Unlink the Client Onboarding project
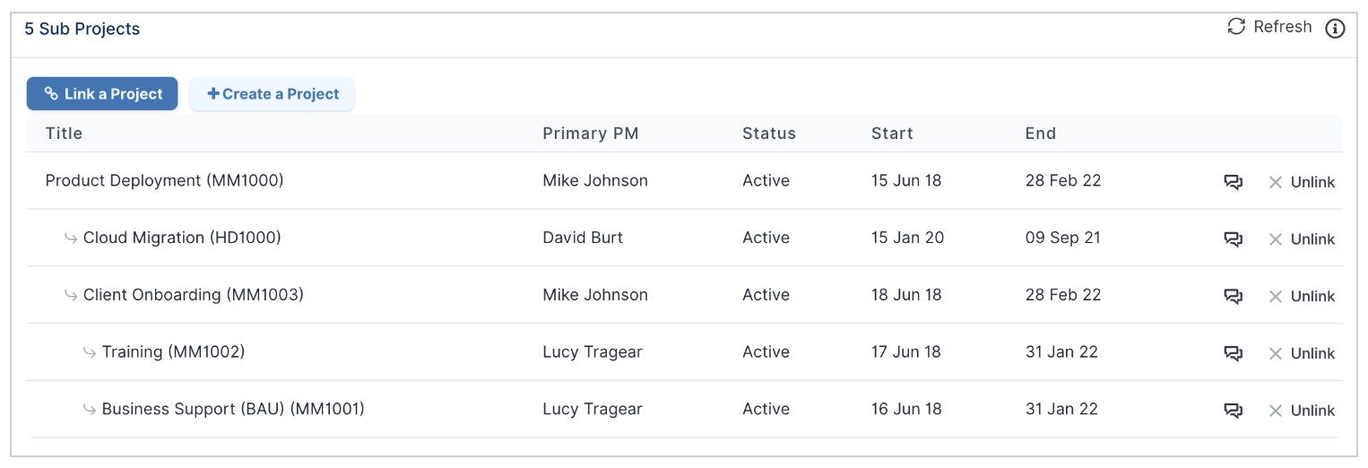The width and height of the screenshot is (1368, 468). click(x=1302, y=297)
